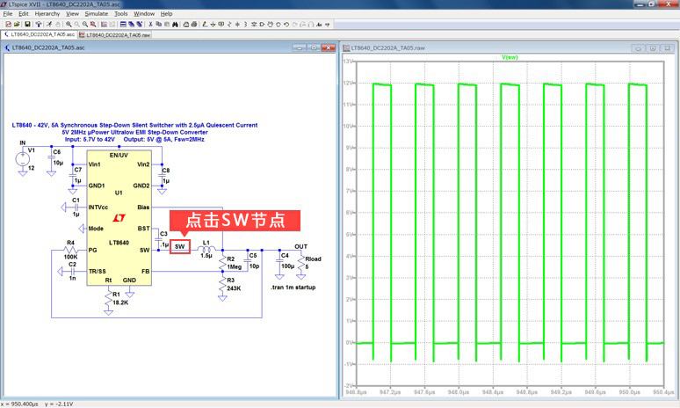Open Find with the binoculars icon

tap(175, 24)
